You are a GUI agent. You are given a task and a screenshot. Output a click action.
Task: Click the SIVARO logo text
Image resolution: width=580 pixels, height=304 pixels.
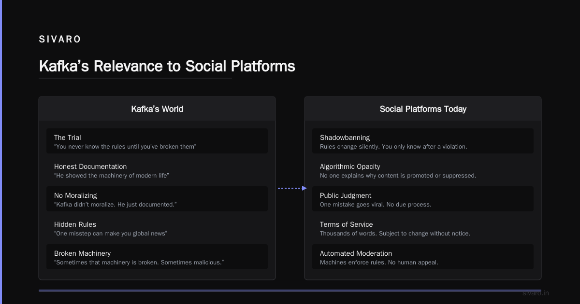click(60, 40)
